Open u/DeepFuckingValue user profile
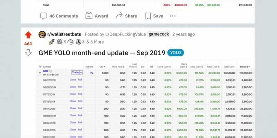Image resolution: width=277 pixels, height=138 pixels. pyautogui.click(x=125, y=34)
